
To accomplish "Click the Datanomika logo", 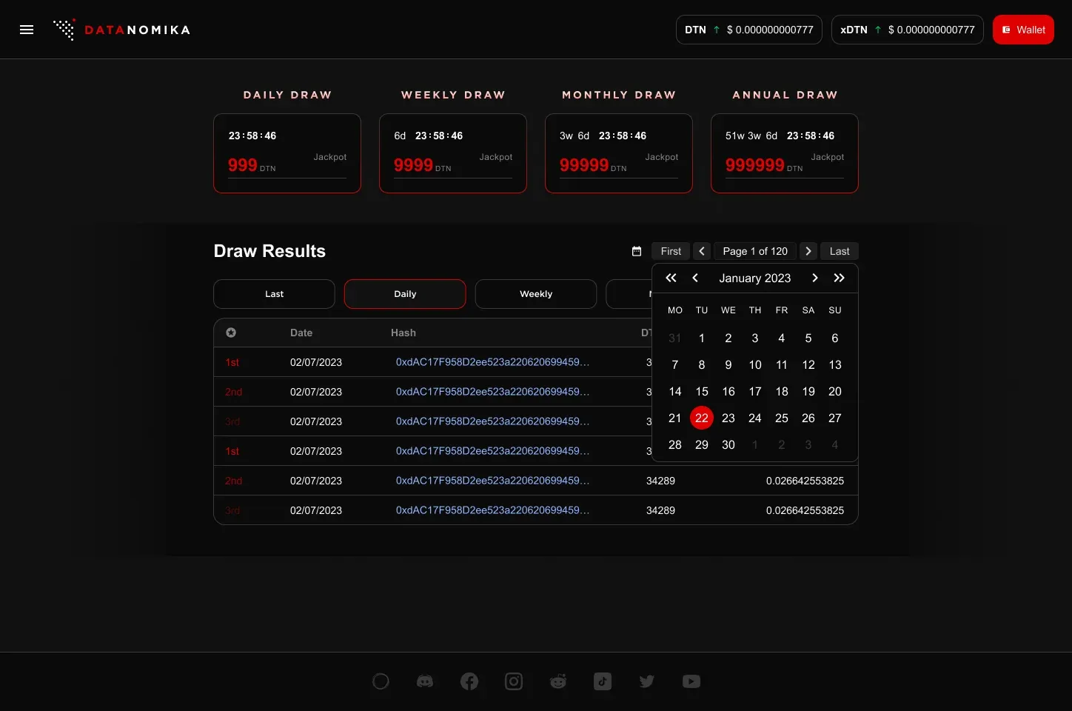I will click(122, 30).
